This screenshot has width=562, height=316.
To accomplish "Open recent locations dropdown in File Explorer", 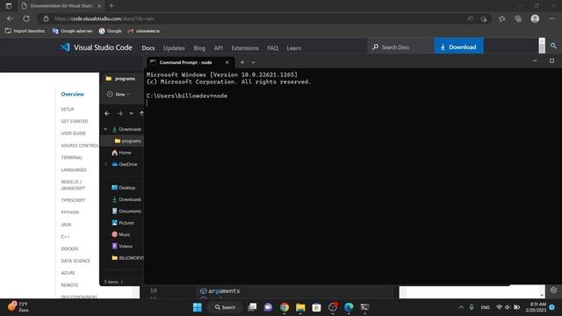I will (131, 113).
